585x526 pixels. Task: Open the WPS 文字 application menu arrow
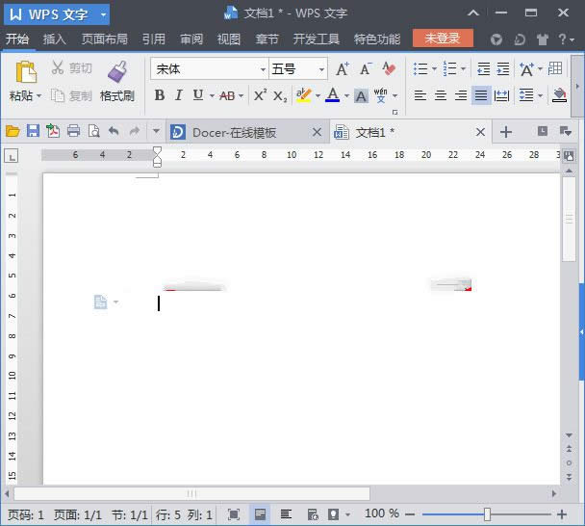coord(103,13)
